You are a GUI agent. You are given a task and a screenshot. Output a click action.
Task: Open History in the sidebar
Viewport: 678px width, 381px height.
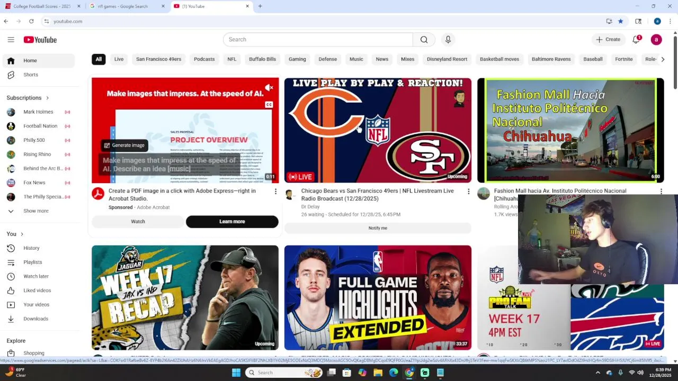(31, 248)
